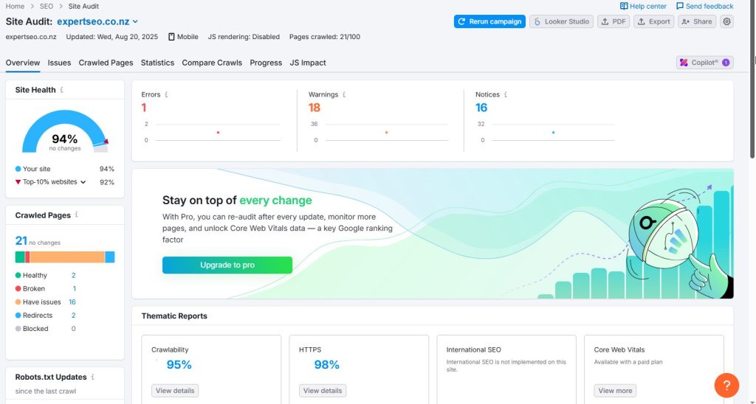756x404 pixels.
Task: Rerun the audit campaign
Action: tap(489, 21)
